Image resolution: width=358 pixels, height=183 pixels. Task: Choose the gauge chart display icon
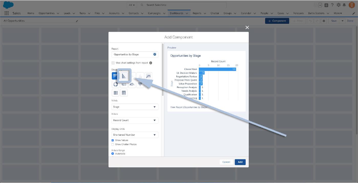132,84
